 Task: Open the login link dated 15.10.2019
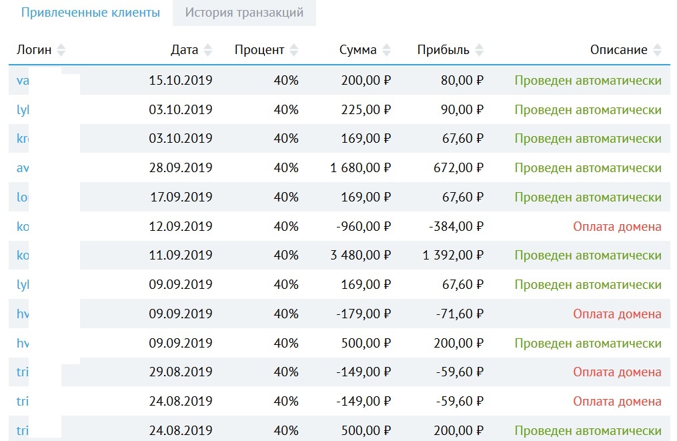coord(23,81)
